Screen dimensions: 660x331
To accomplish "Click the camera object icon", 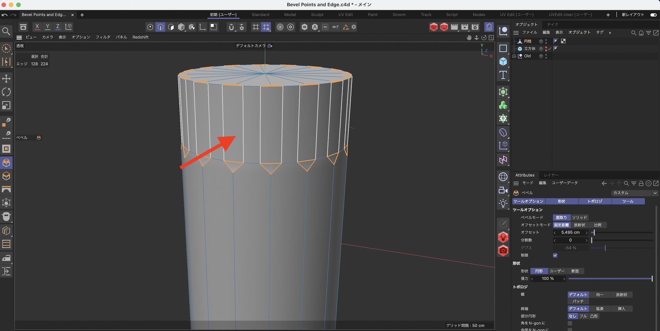I will point(503,190).
